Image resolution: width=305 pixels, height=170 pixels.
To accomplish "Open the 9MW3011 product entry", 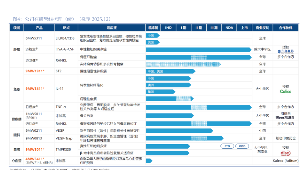I will pos(35,149).
